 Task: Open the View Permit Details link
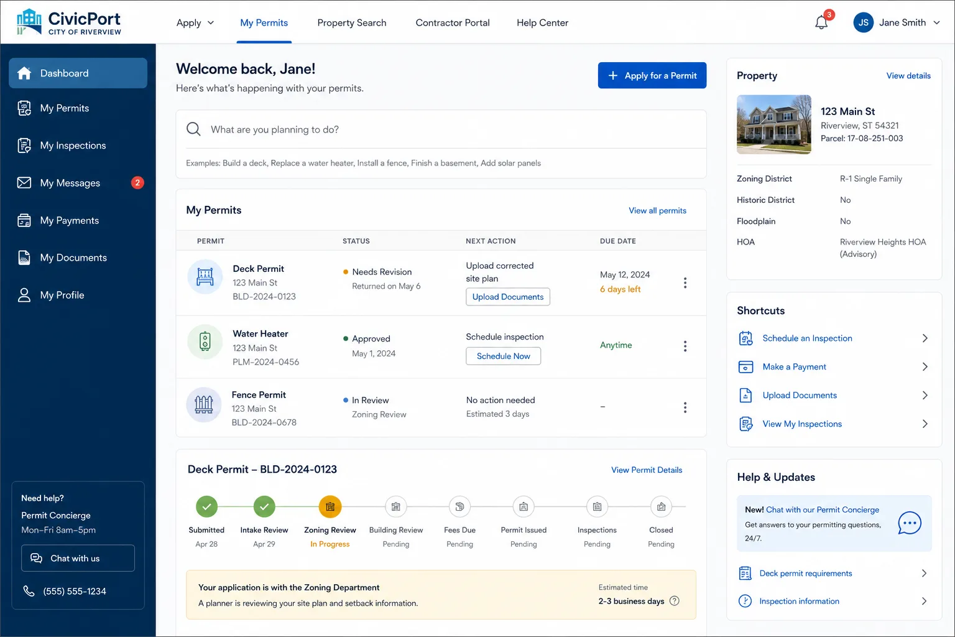coord(647,470)
